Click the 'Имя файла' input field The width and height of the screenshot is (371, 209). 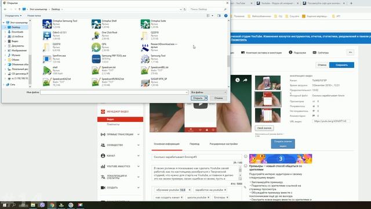click(x=114, y=92)
